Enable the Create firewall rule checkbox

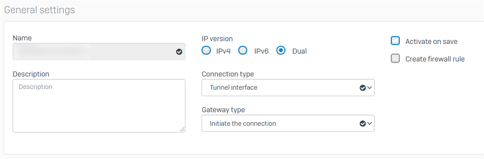click(x=395, y=58)
